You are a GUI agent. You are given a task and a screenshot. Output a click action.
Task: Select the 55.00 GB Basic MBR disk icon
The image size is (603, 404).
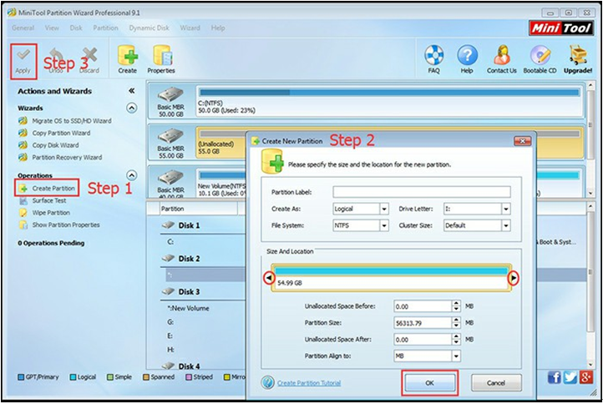(170, 136)
